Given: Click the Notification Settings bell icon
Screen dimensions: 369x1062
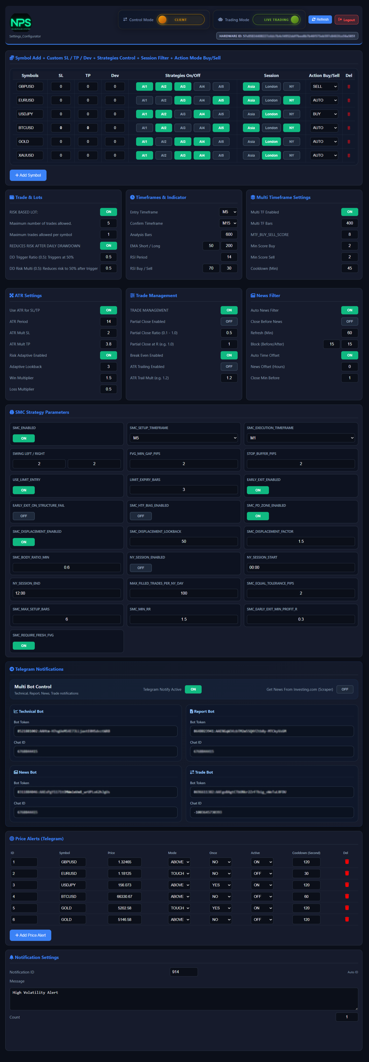Looking at the screenshot, I should pos(12,957).
